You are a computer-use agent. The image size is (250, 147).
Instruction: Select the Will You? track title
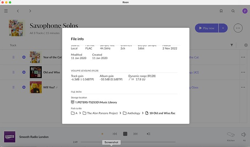pos(49,87)
